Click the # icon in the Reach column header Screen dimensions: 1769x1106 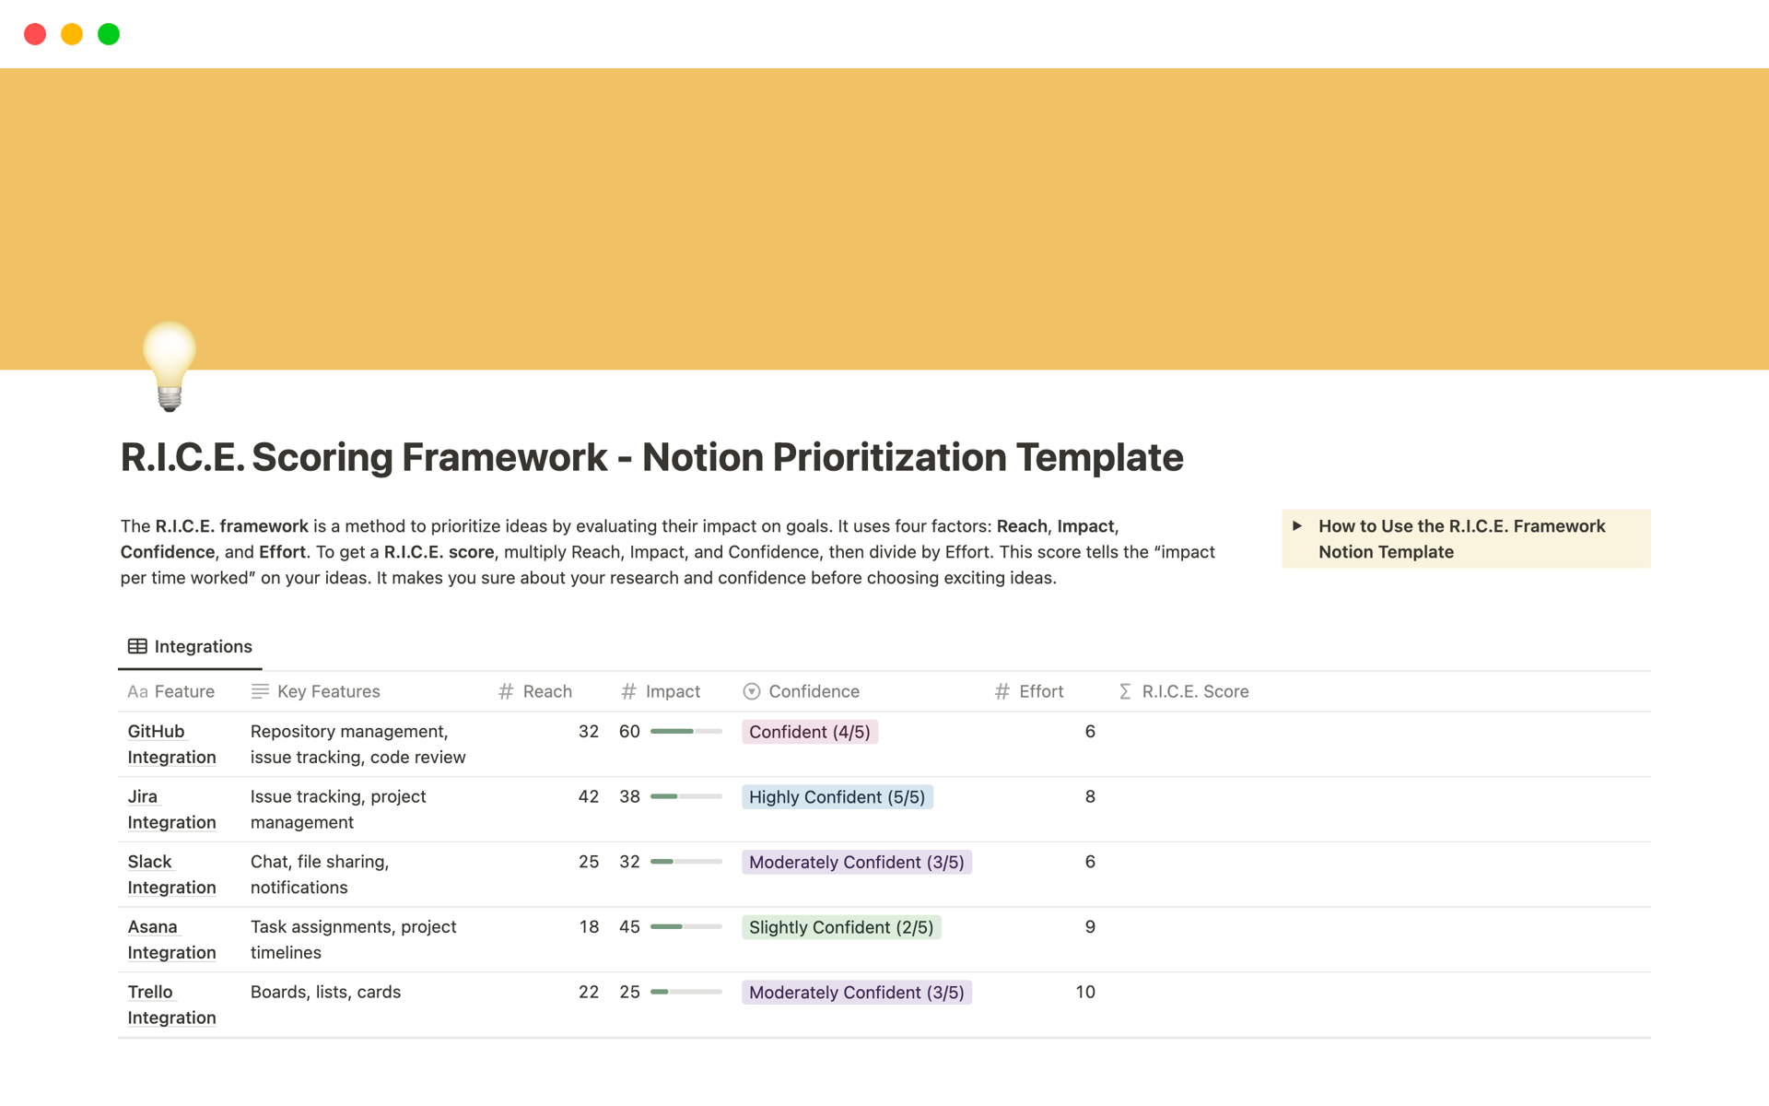tap(505, 691)
